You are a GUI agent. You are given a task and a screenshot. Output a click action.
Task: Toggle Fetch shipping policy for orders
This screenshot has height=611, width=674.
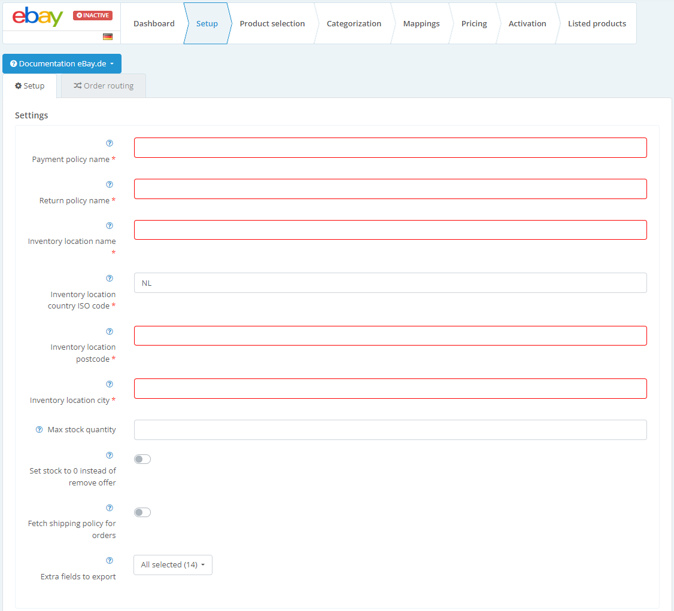pos(142,512)
